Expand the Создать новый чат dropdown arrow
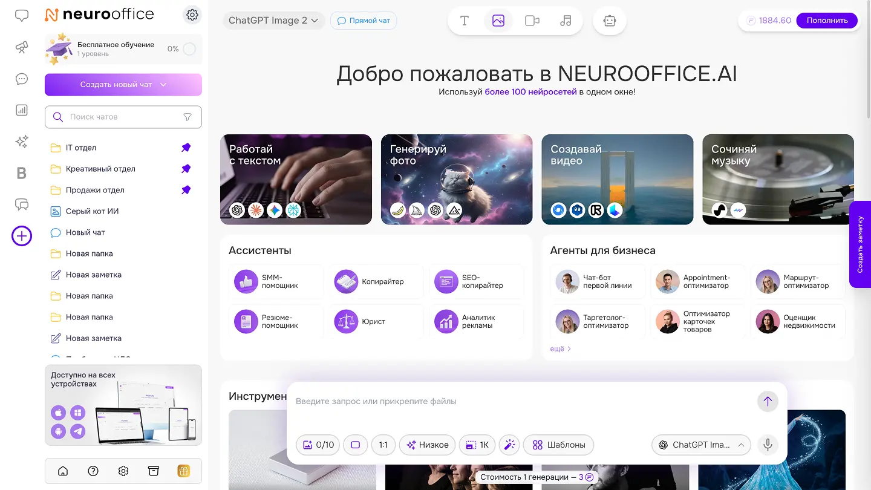The height and width of the screenshot is (490, 871). click(x=163, y=85)
